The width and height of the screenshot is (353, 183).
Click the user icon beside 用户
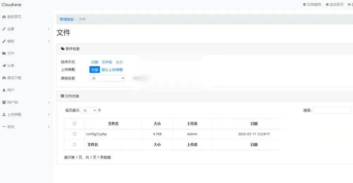coord(4,90)
